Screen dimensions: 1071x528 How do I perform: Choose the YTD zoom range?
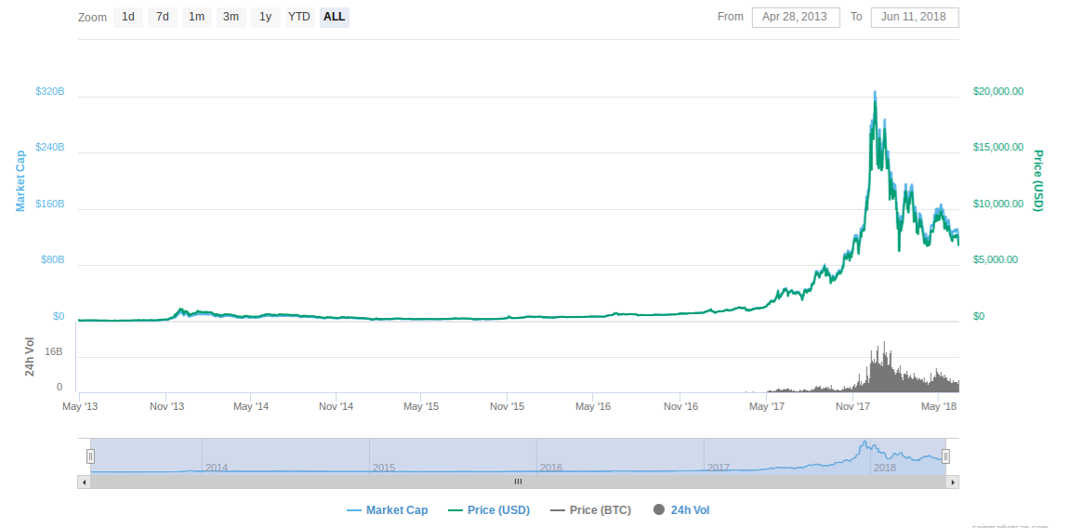click(x=299, y=17)
